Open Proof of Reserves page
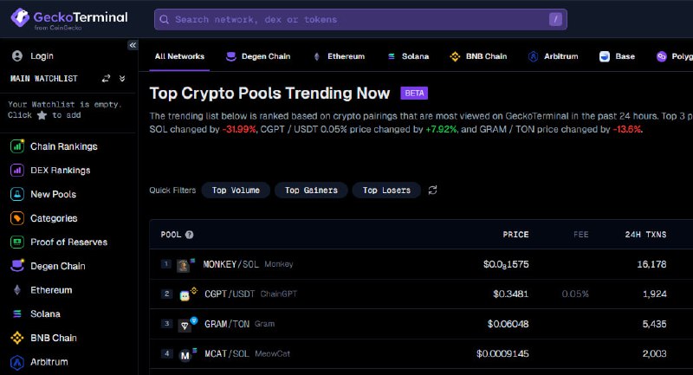693x375 pixels. coord(68,242)
